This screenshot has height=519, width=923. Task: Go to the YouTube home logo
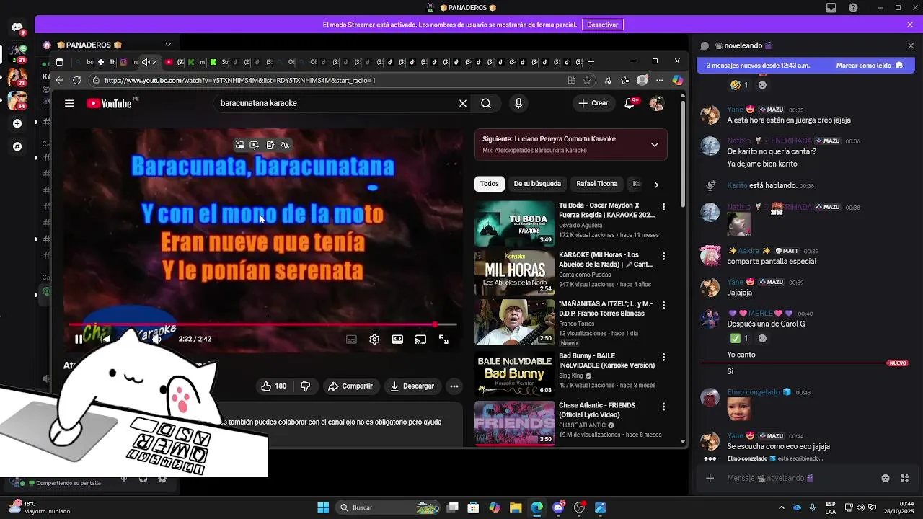point(109,103)
